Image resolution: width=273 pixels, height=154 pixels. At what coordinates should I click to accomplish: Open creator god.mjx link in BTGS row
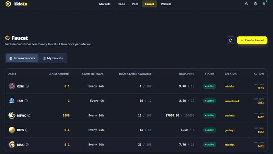coord(230,130)
